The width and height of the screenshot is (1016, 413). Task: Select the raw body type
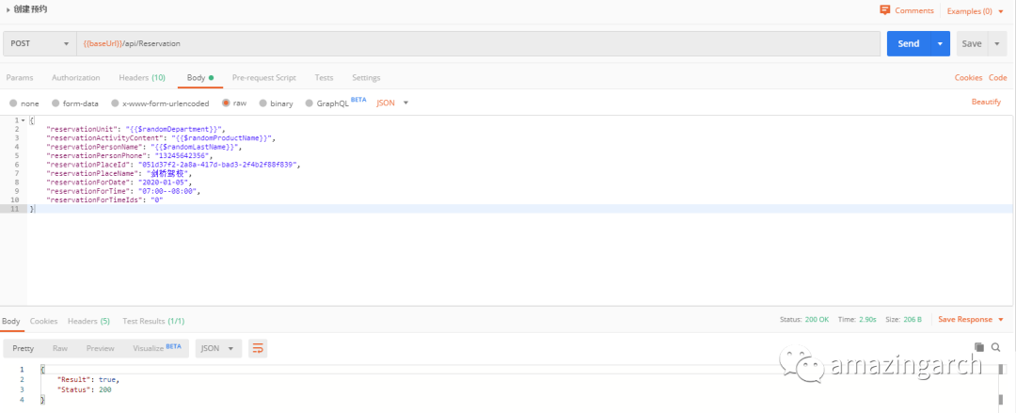(226, 103)
